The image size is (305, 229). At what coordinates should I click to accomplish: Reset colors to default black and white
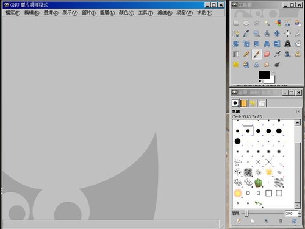click(260, 82)
